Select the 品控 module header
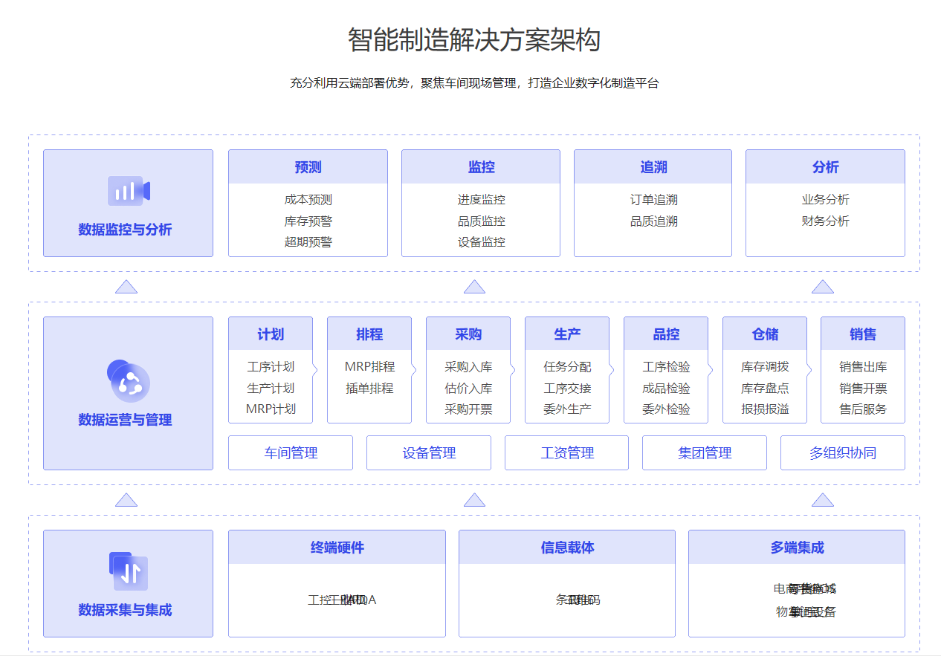The image size is (941, 659). [x=666, y=334]
